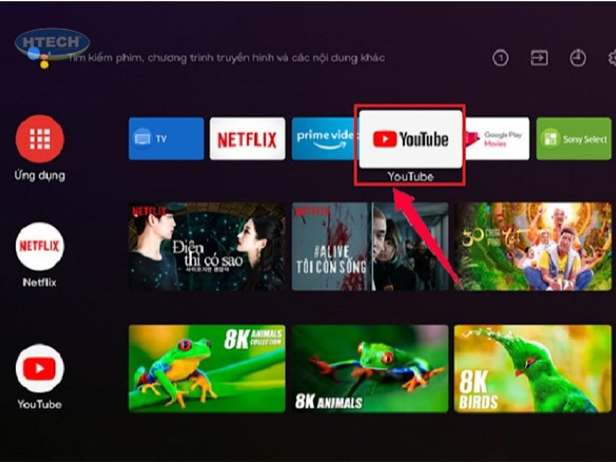Open the notifications icon showing 1
The image size is (616, 462).
click(x=500, y=58)
